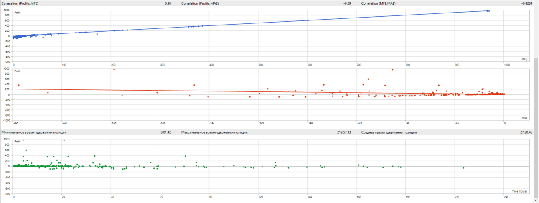The image size is (539, 203).
Task: Click the 'Time (hours)' axis label
Action: pos(519,191)
